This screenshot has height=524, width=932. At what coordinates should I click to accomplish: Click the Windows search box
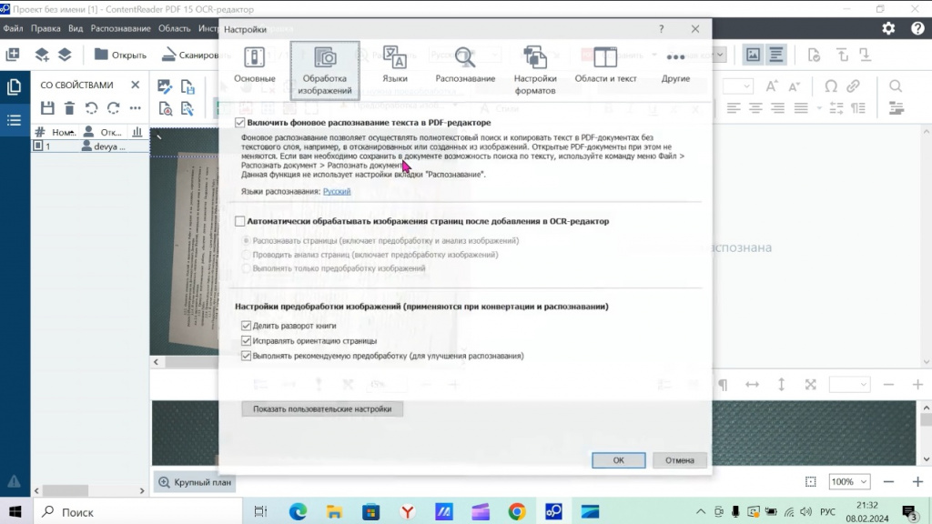(x=137, y=511)
